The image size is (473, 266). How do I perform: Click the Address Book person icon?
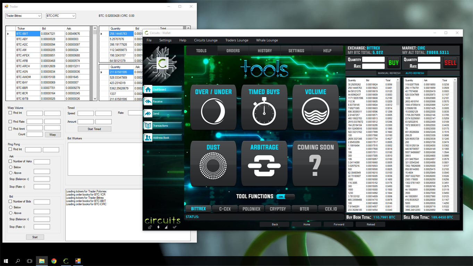click(x=148, y=138)
